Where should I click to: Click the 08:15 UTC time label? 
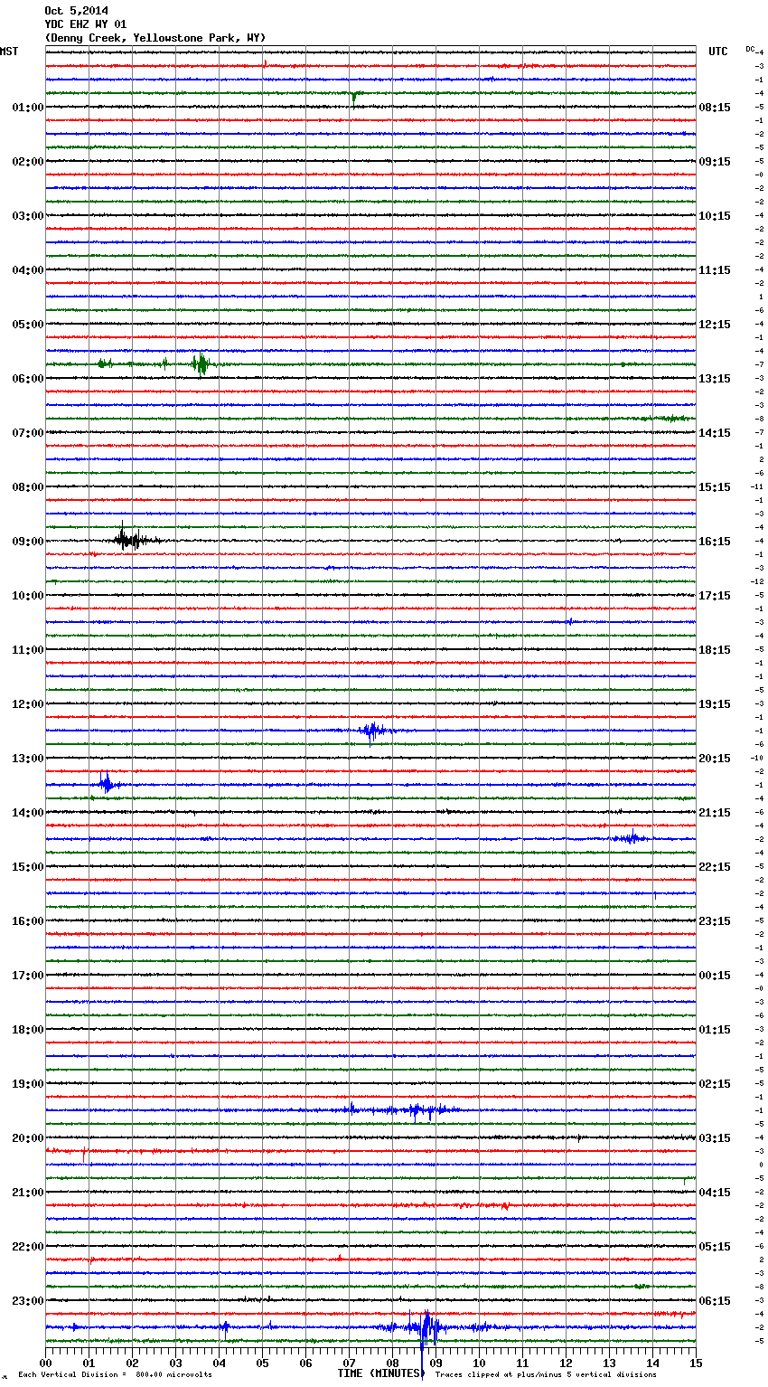pyautogui.click(x=715, y=108)
